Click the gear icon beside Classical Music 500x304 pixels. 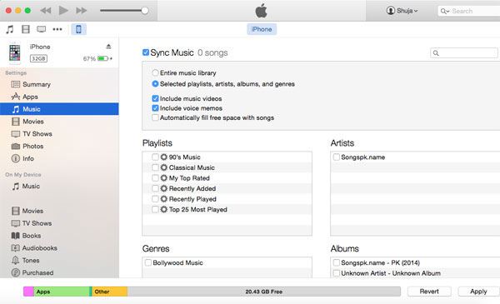click(164, 167)
